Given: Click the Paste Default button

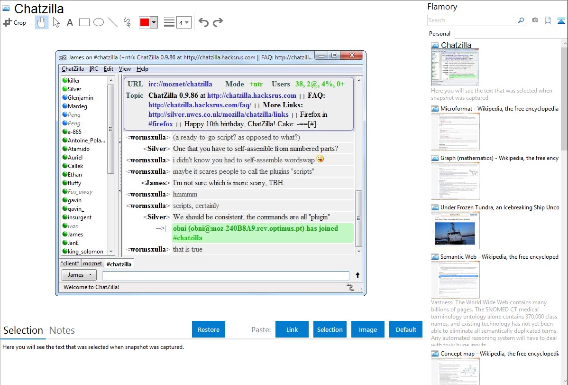Looking at the screenshot, I should pos(406,329).
